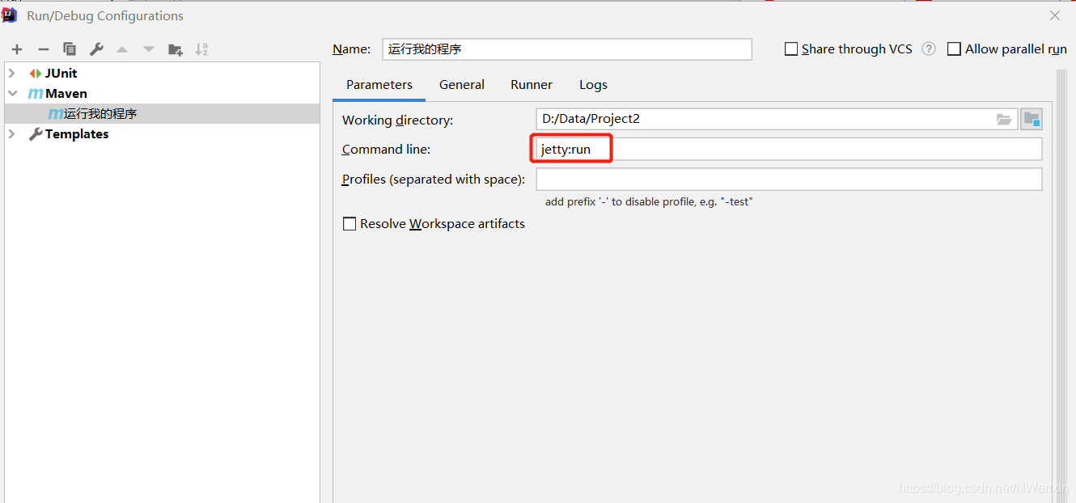Copy the selected configuration

[70, 49]
